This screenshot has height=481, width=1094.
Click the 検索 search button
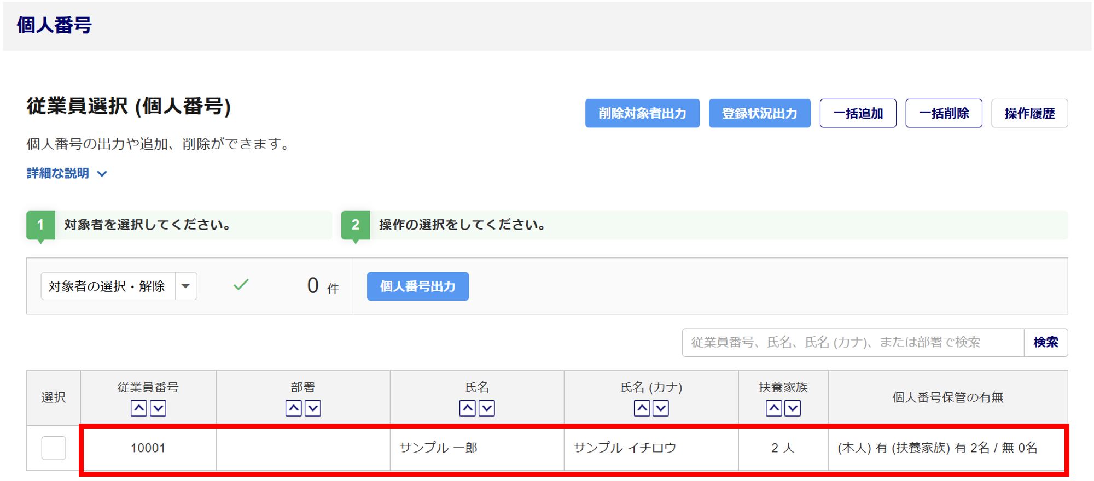1045,343
